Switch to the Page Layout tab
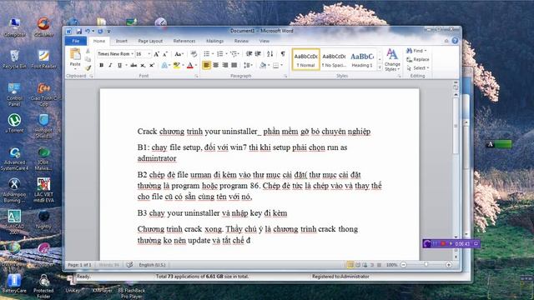 (x=150, y=41)
